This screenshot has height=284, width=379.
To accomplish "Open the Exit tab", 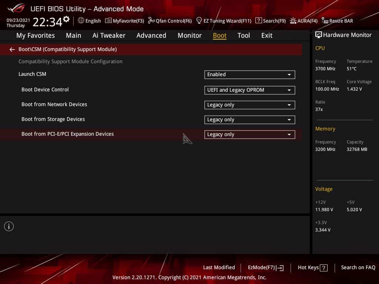I will coord(267,35).
